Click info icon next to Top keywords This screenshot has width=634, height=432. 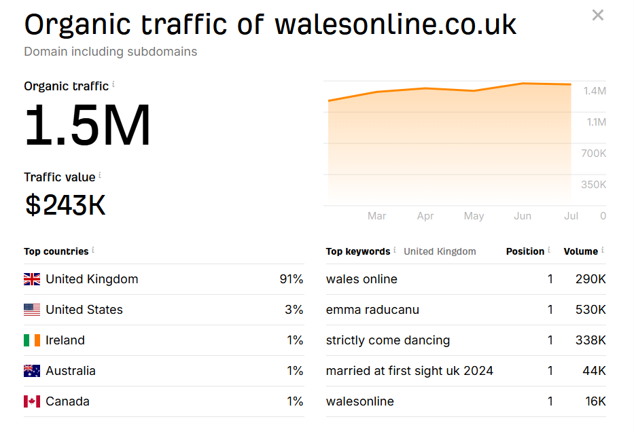pyautogui.click(x=395, y=250)
